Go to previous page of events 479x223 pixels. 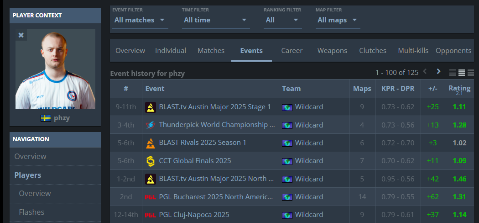tap(425, 72)
